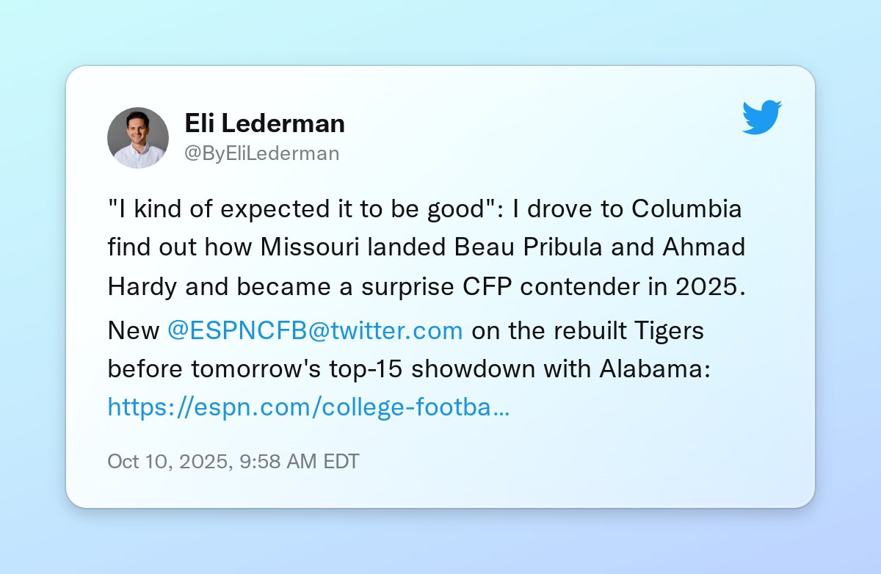Open Eli Lederman's profile photo
The image size is (881, 574).
coord(138,138)
